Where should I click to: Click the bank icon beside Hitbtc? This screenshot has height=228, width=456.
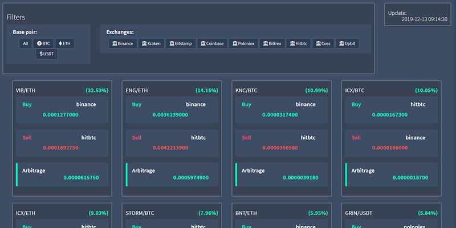pyautogui.click(x=292, y=44)
